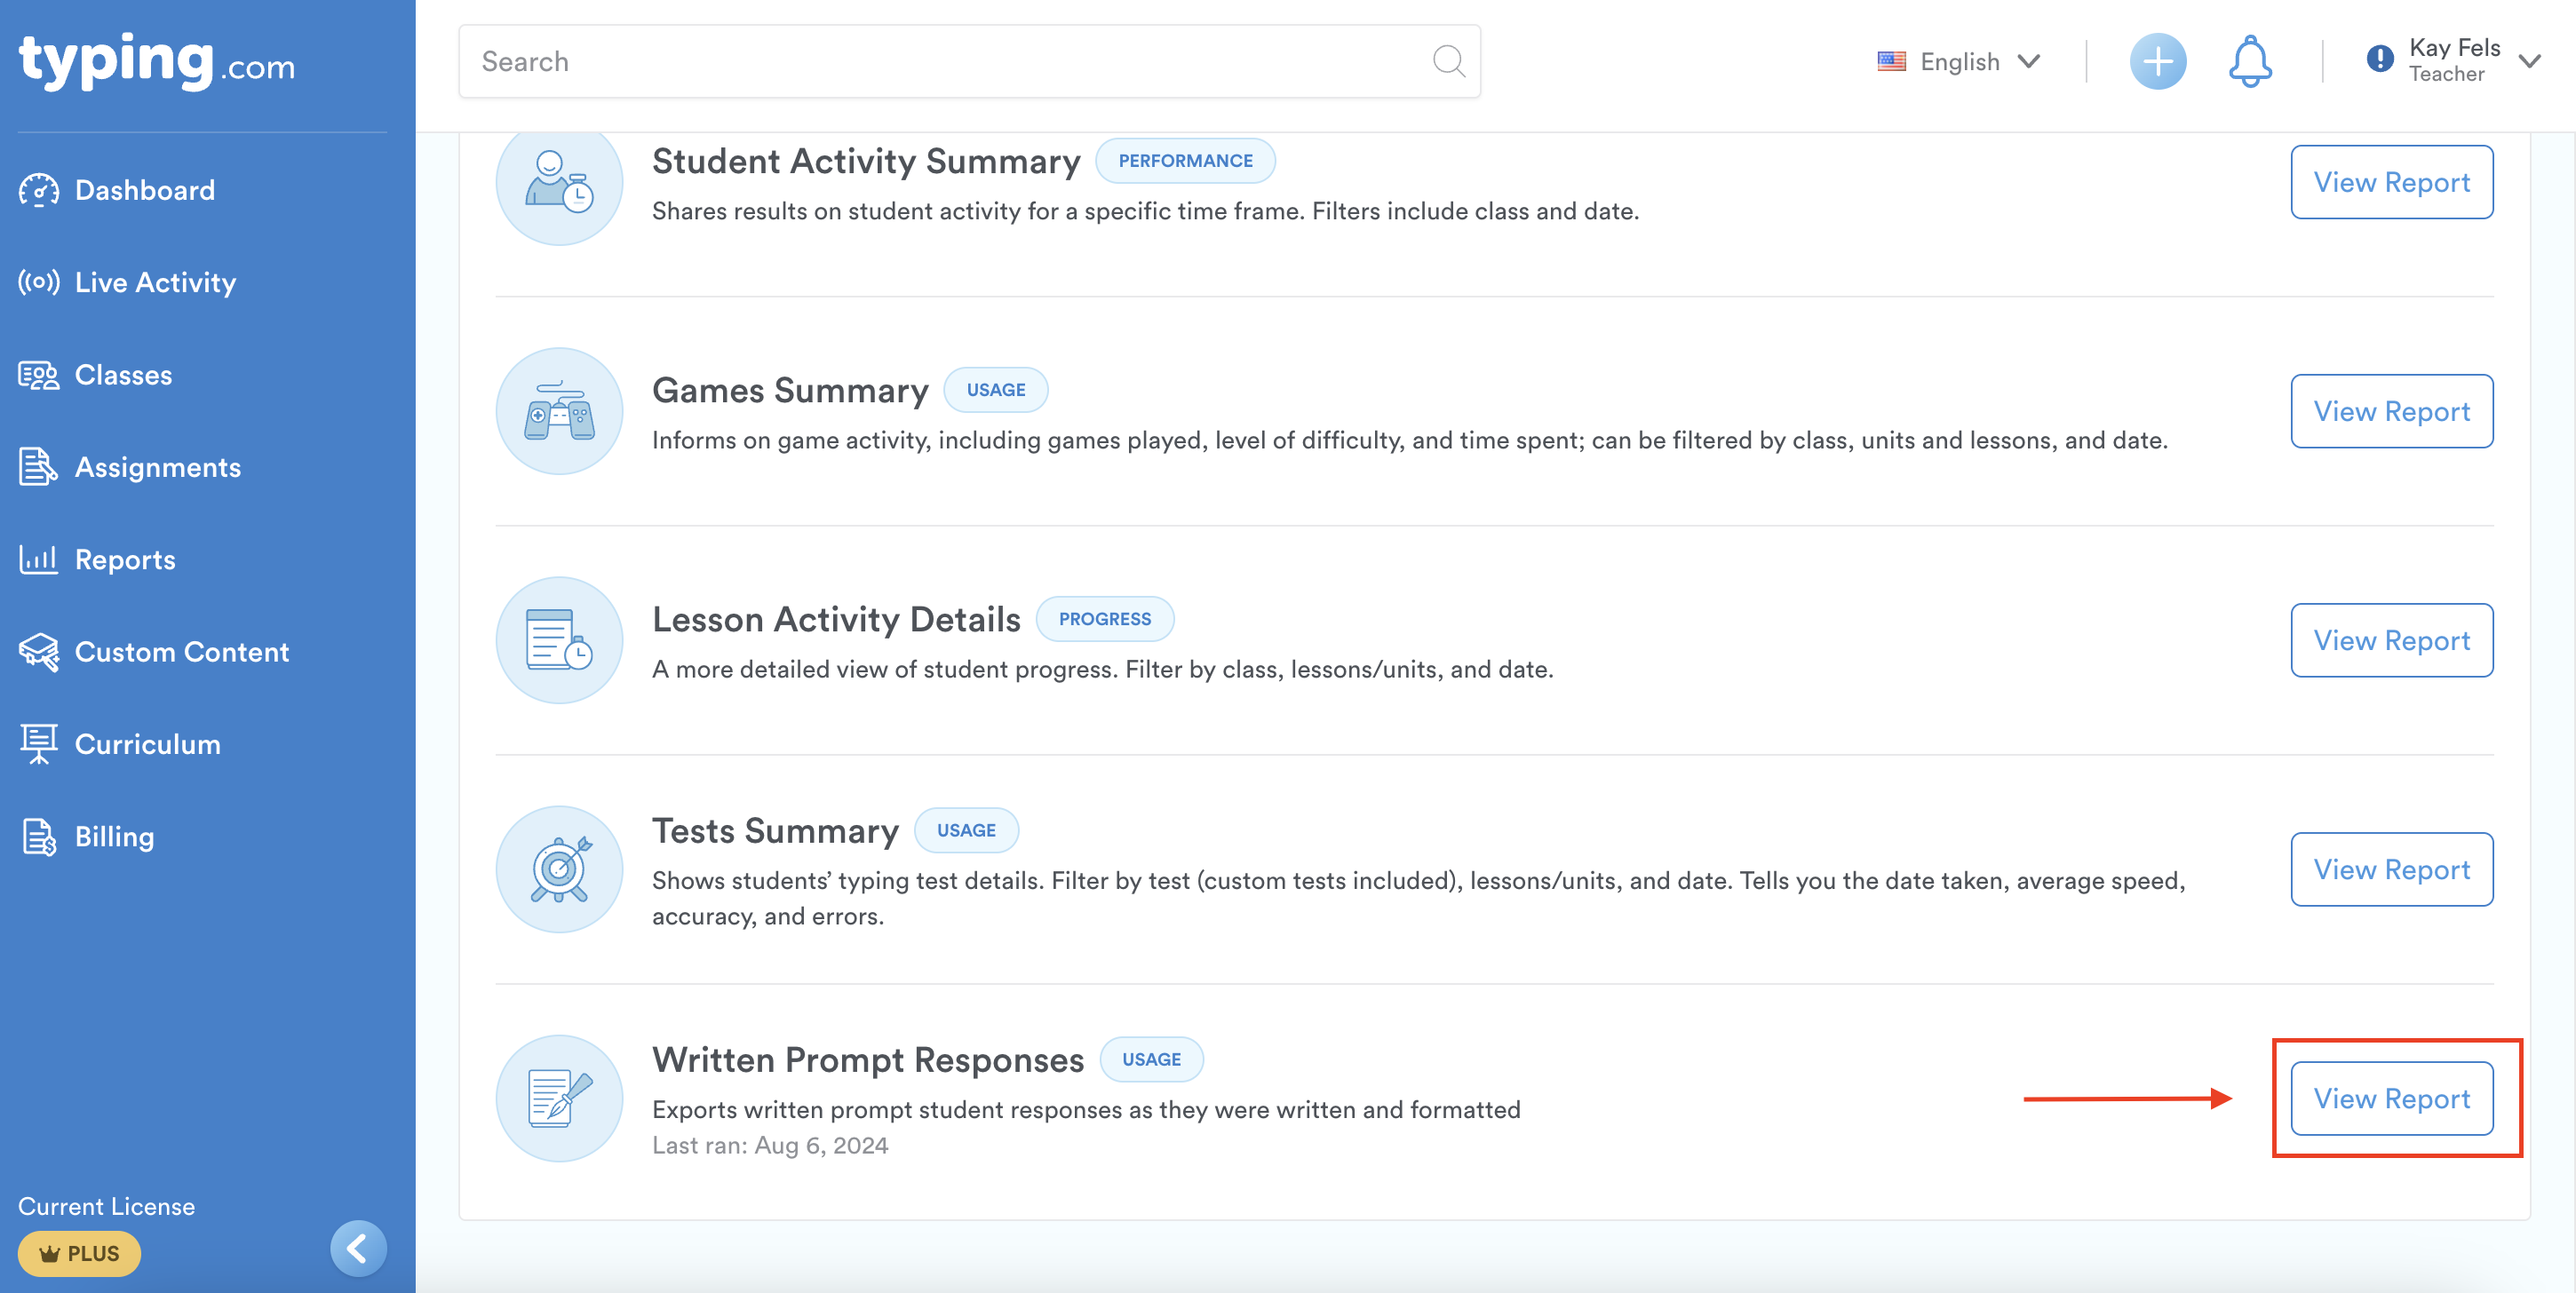
Task: Click the Written Prompt Responses pencil icon
Action: (x=559, y=1098)
